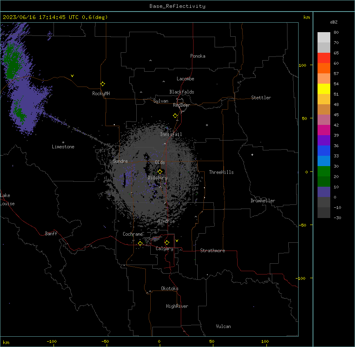The image size is (355, 347).
Task: Click the yellow V marker northwest of RockyMH
Action: pyautogui.click(x=72, y=76)
